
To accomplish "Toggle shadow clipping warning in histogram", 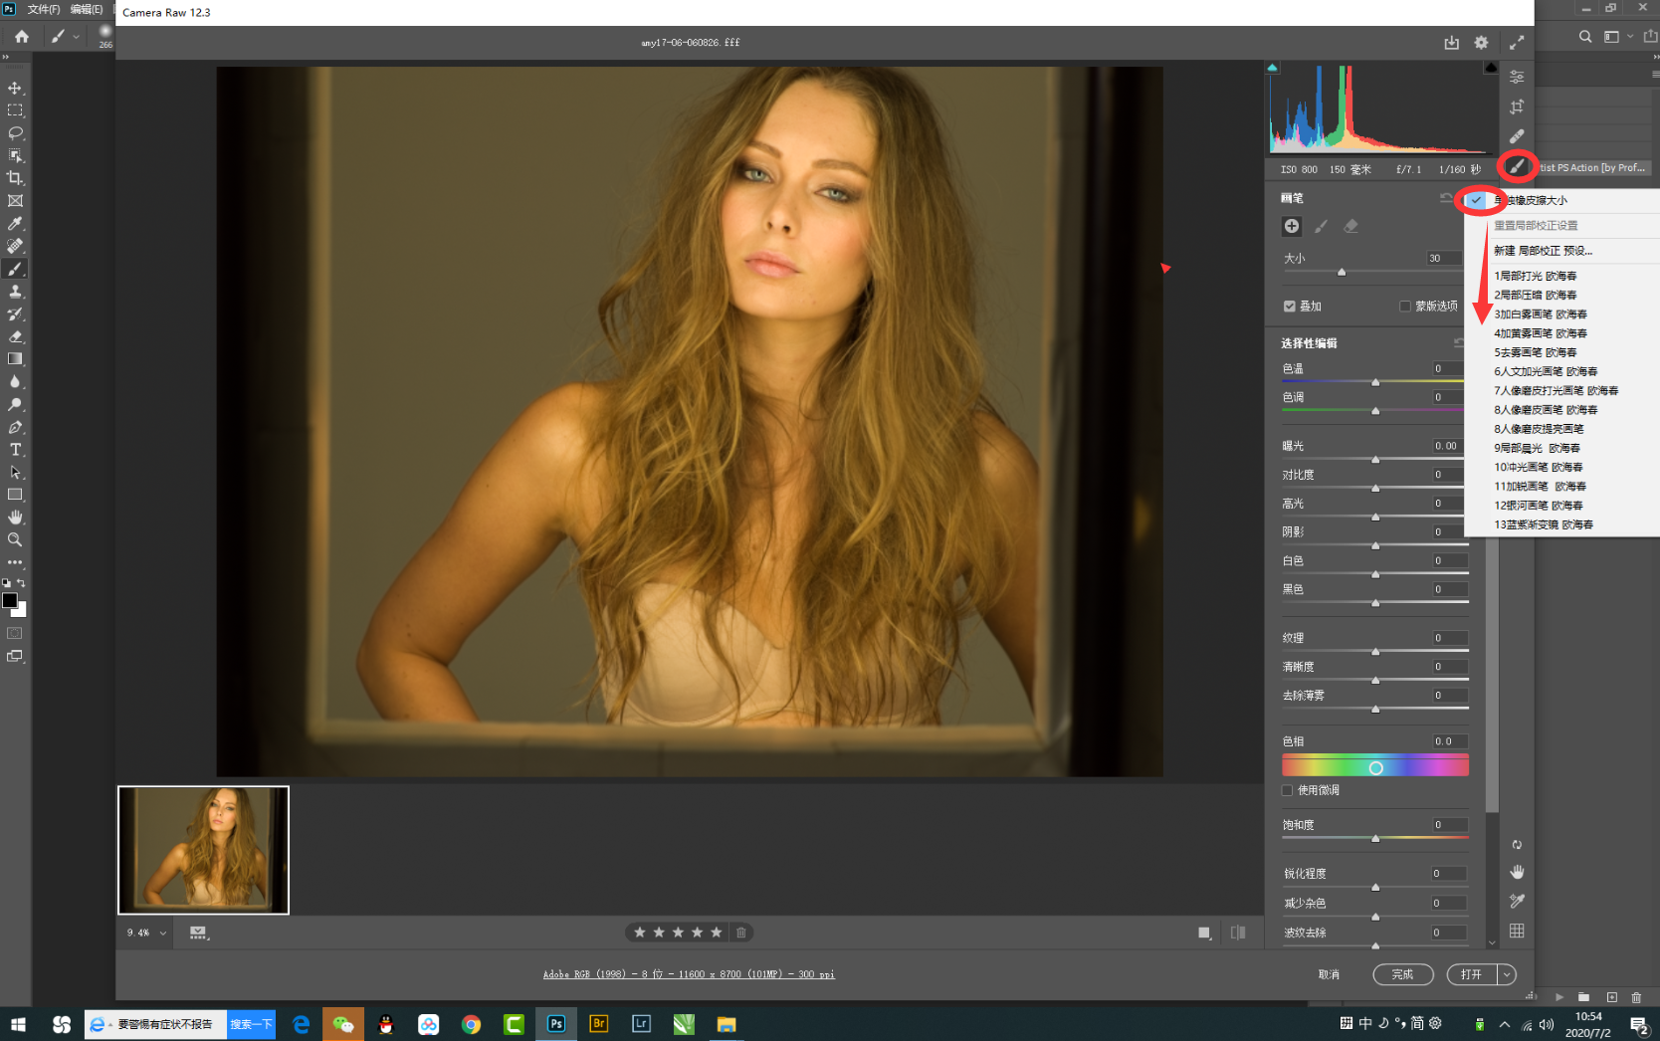I will tap(1272, 68).
